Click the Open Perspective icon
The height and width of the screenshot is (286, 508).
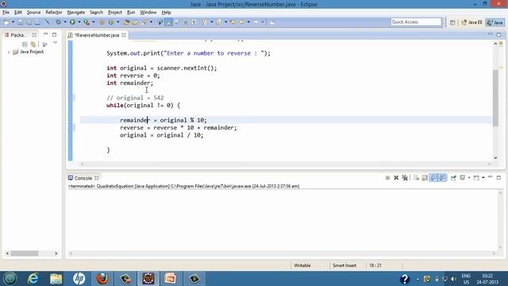click(x=452, y=22)
